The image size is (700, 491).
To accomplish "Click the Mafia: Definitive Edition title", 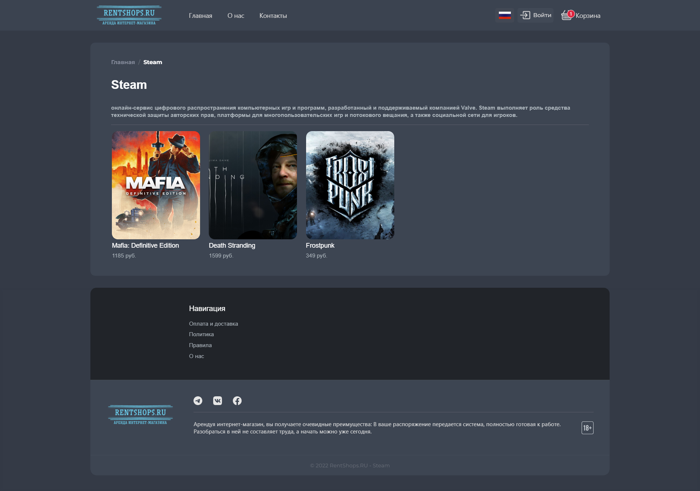I will click(145, 245).
